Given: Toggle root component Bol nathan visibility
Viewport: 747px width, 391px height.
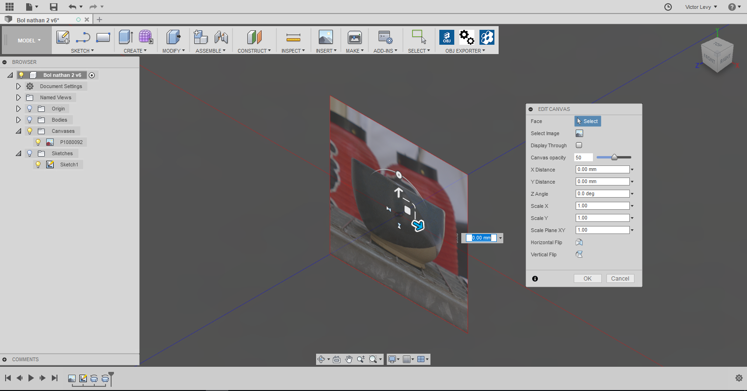Looking at the screenshot, I should pyautogui.click(x=21, y=75).
